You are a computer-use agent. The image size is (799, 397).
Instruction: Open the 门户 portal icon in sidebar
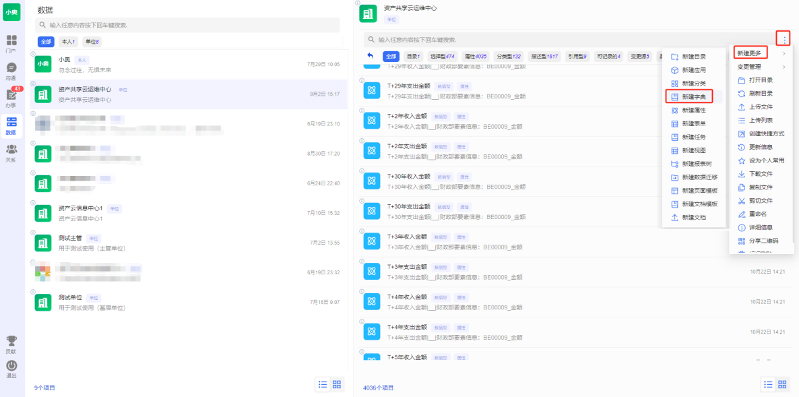pyautogui.click(x=11, y=42)
